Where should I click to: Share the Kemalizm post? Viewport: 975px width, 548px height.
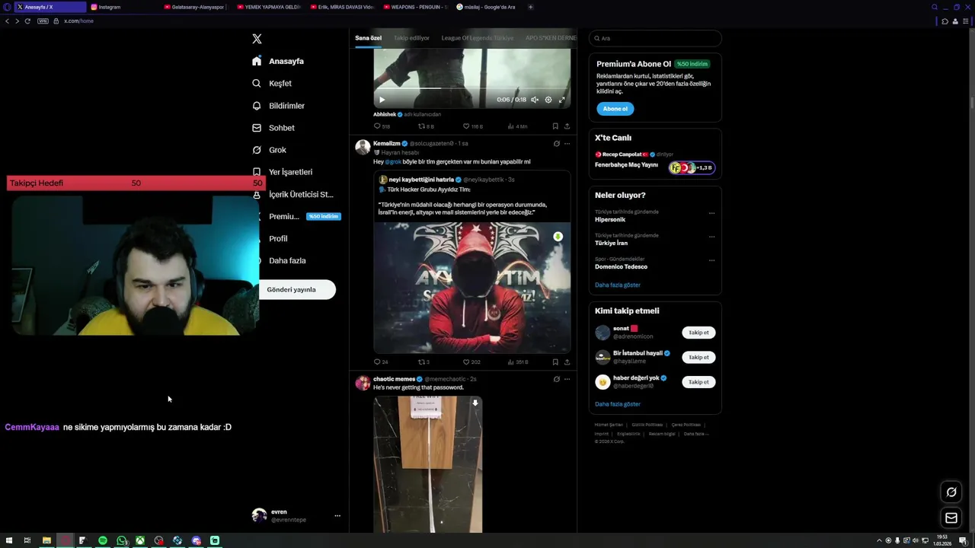click(567, 362)
